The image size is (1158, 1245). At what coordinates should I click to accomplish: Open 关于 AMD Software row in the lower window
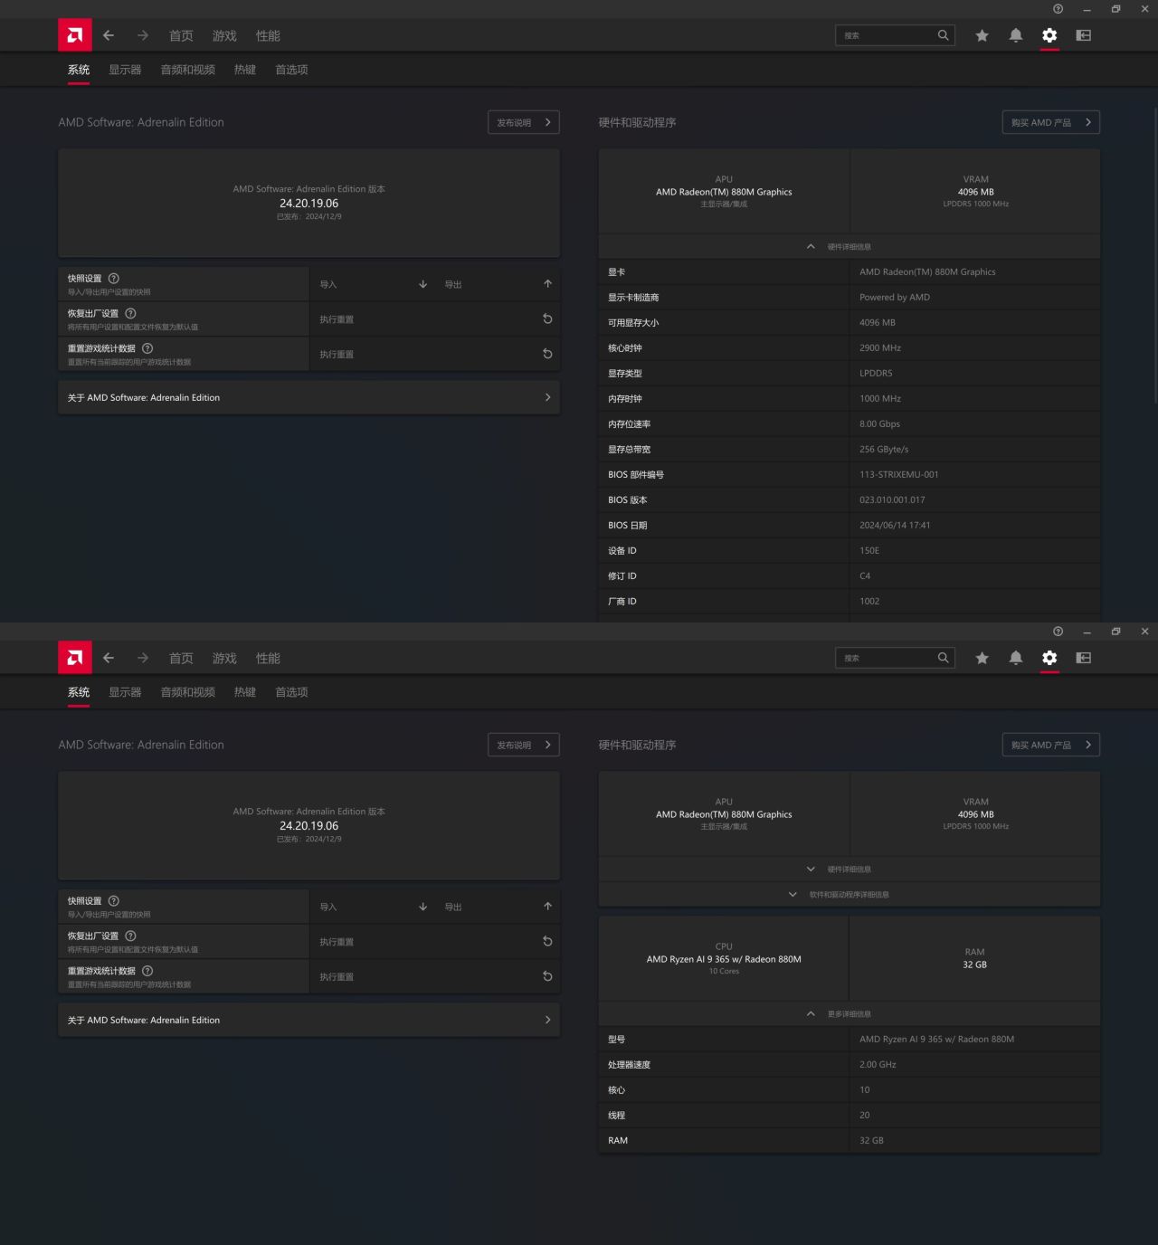pyautogui.click(x=308, y=1020)
